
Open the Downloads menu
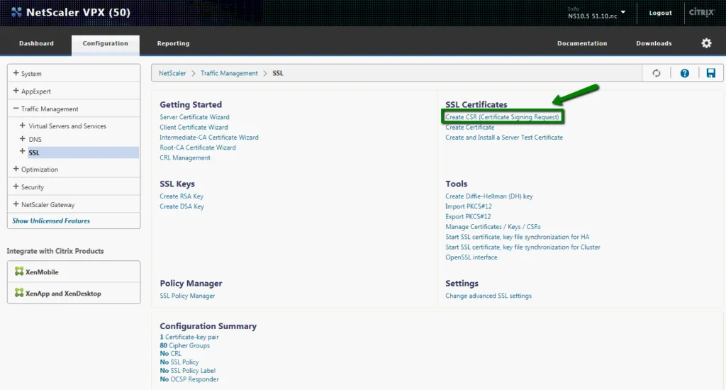pos(654,43)
